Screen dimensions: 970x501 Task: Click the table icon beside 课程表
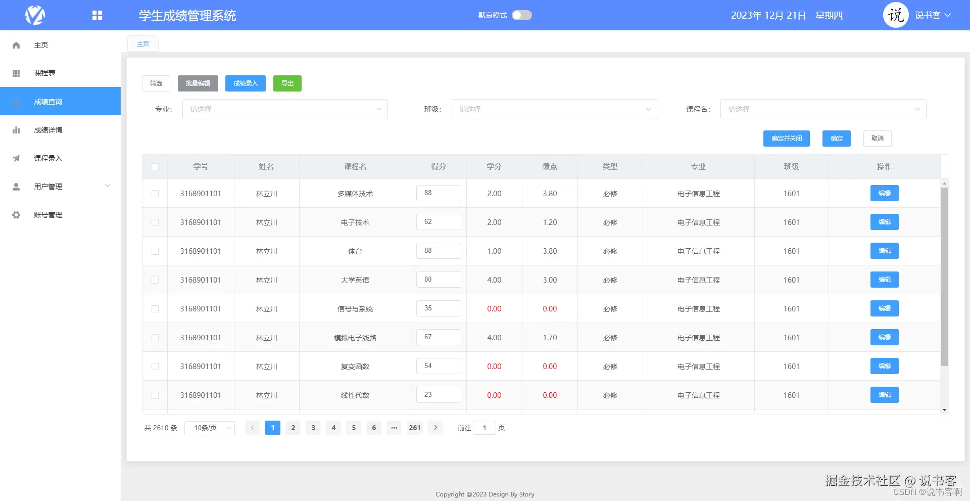(16, 73)
